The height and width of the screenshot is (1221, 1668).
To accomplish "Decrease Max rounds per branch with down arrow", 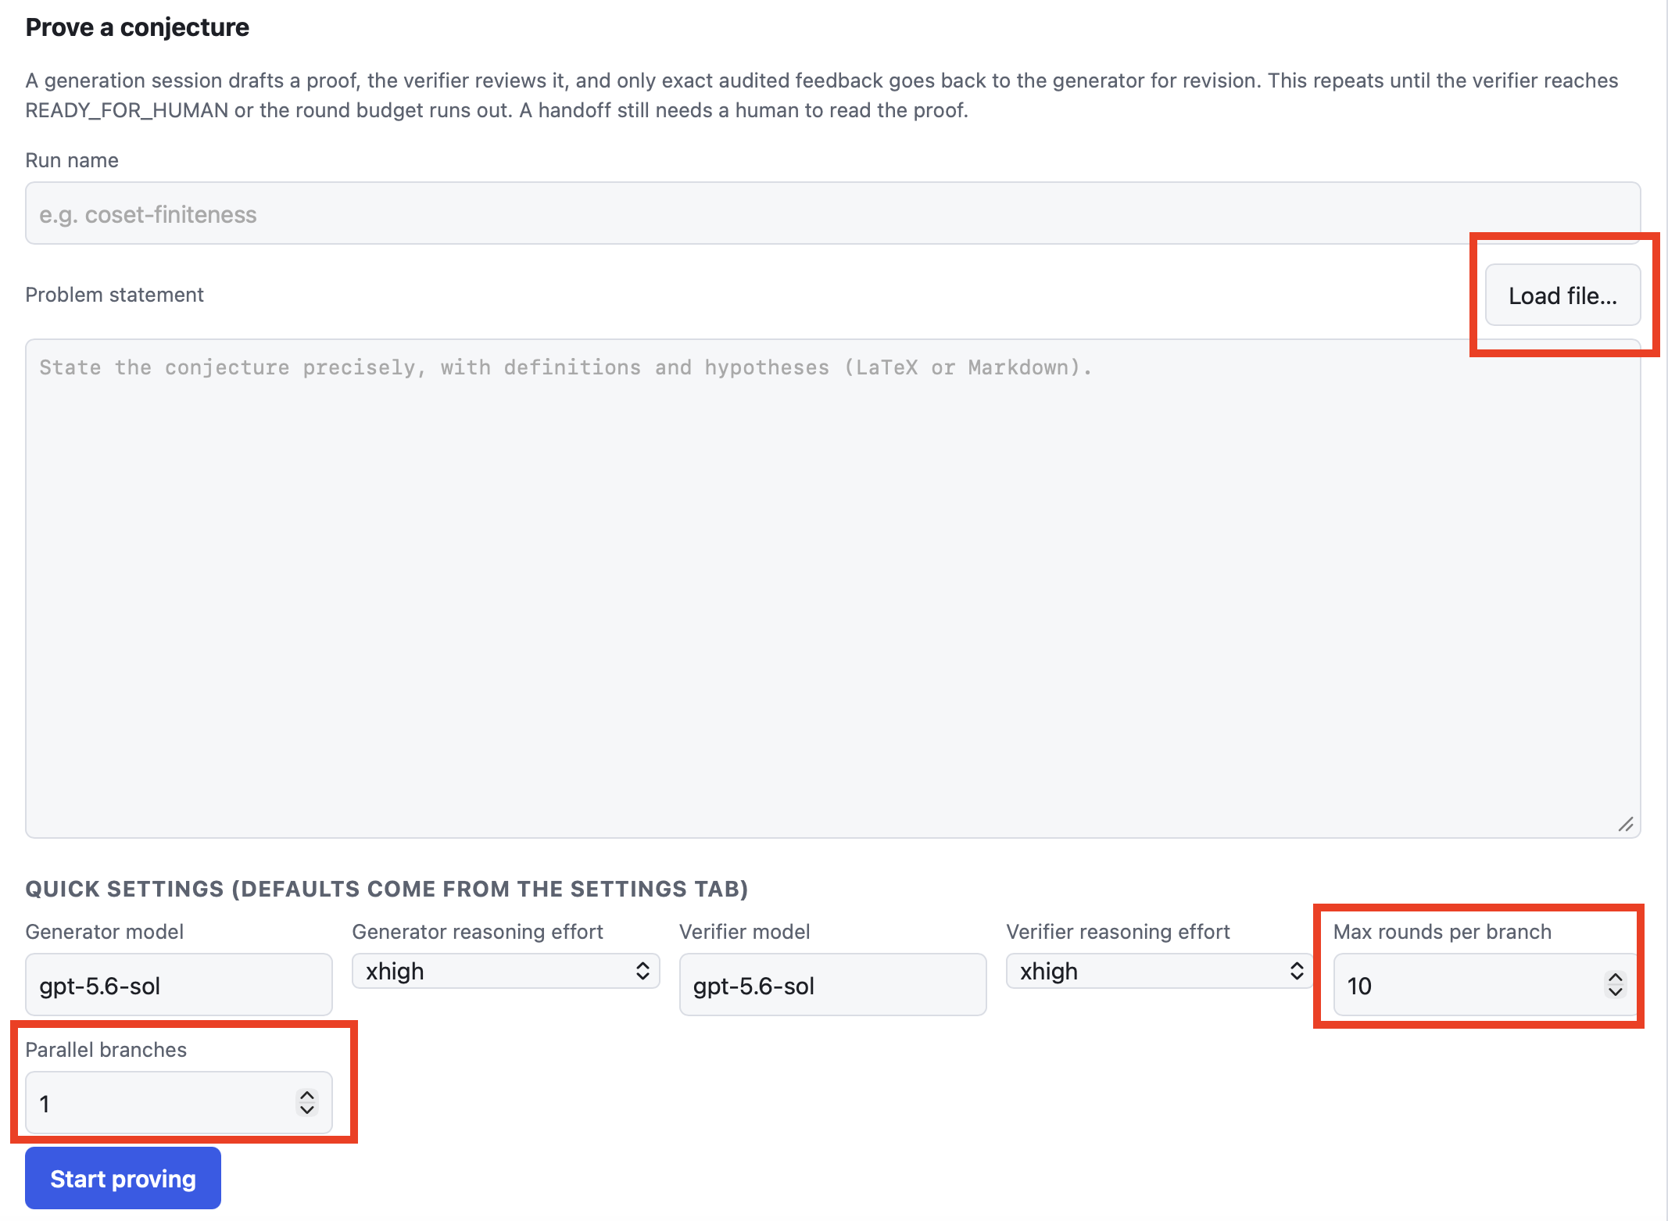I will click(x=1615, y=992).
